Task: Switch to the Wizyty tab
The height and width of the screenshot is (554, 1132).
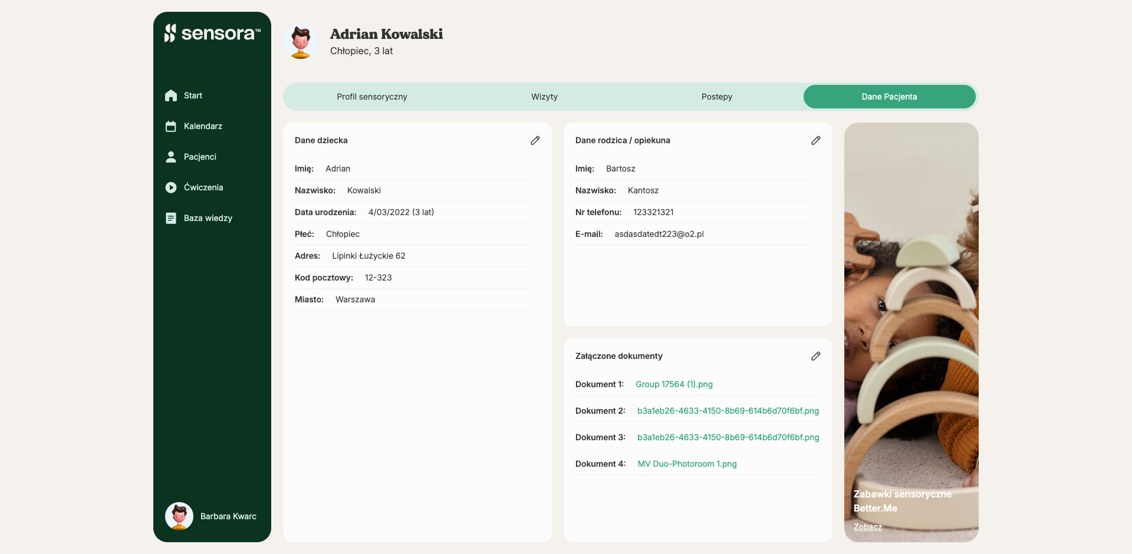Action: (544, 97)
